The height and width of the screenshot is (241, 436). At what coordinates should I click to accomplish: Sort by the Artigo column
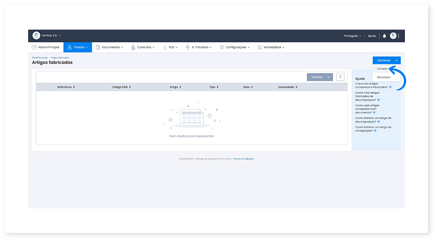click(x=175, y=87)
